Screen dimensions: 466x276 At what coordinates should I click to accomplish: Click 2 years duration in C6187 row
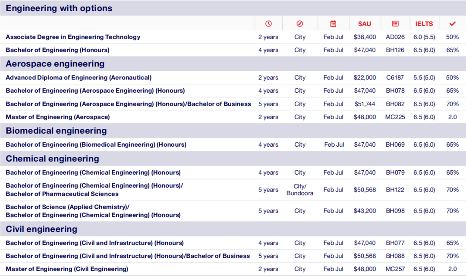tap(268, 78)
